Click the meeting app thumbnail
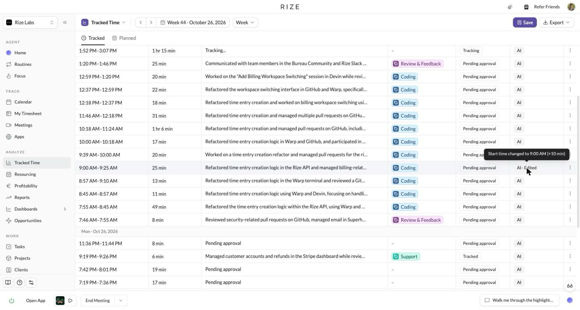580x310 pixels. [60, 301]
